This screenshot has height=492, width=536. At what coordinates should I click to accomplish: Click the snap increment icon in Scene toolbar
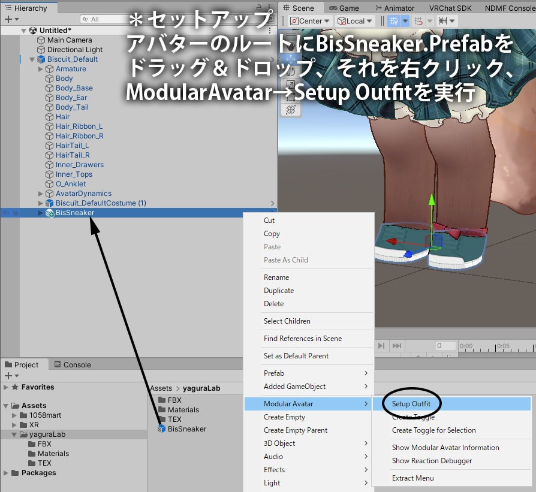pos(443,20)
